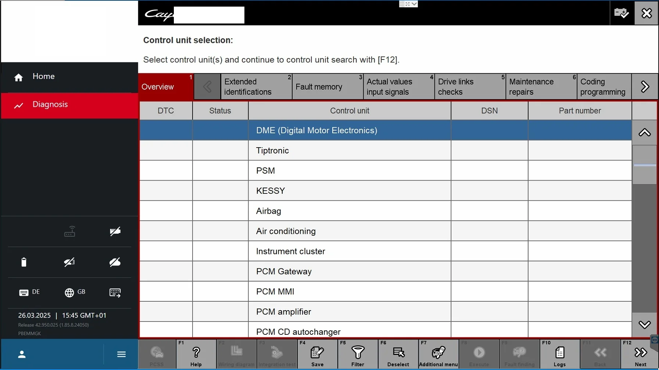Image resolution: width=659 pixels, height=370 pixels.
Task: Click the disconnected measuring-device icon beside the router
Action: click(x=115, y=232)
